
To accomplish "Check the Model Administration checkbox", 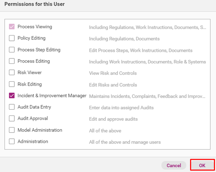I will 12,130.
